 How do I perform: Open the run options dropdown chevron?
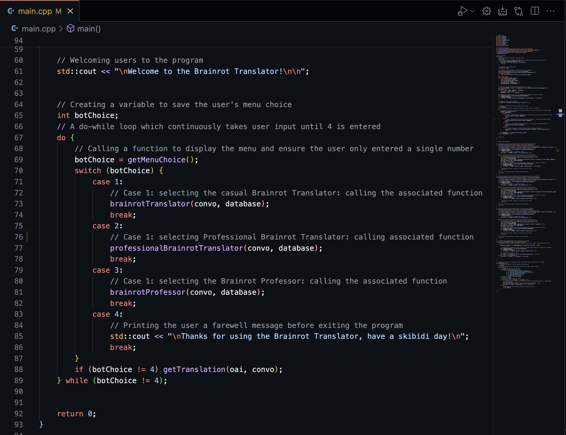[473, 11]
